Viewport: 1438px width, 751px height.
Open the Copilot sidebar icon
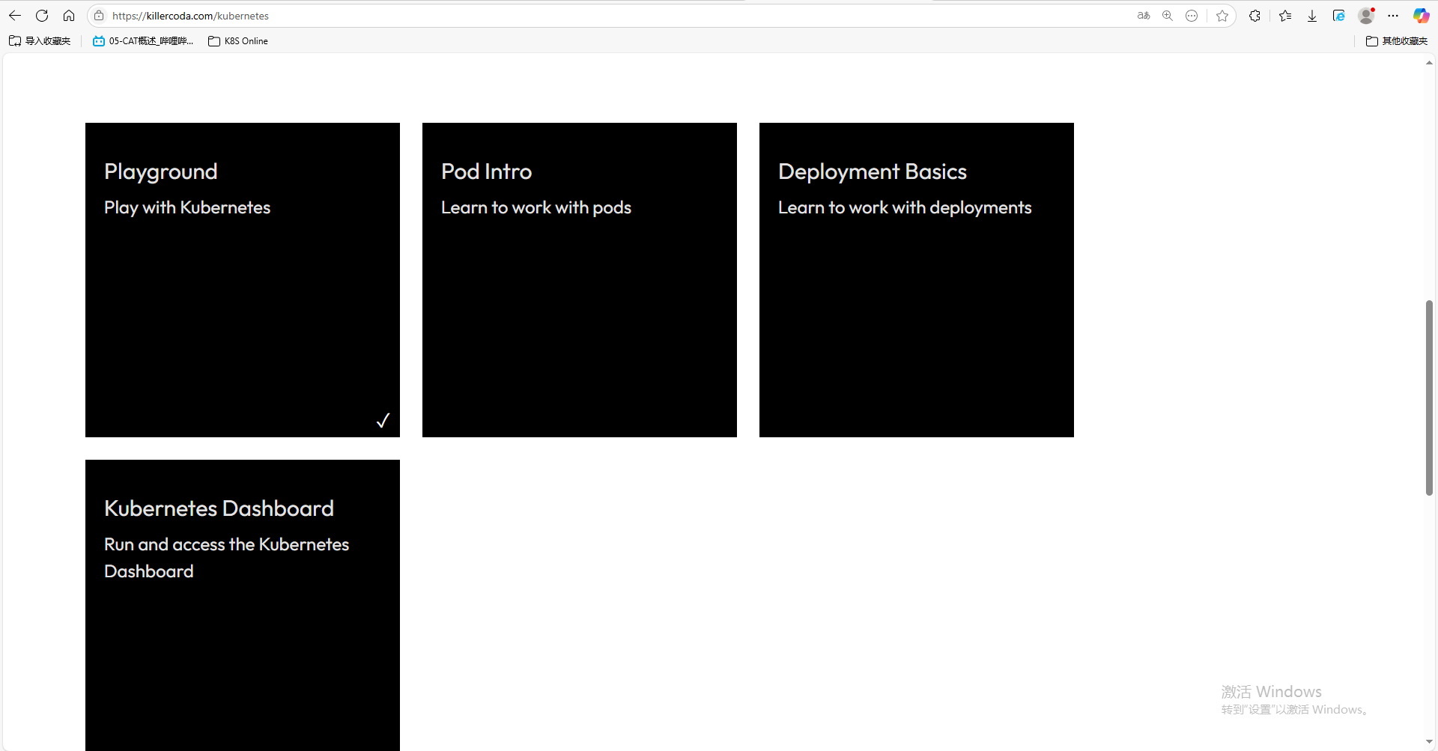pyautogui.click(x=1421, y=16)
